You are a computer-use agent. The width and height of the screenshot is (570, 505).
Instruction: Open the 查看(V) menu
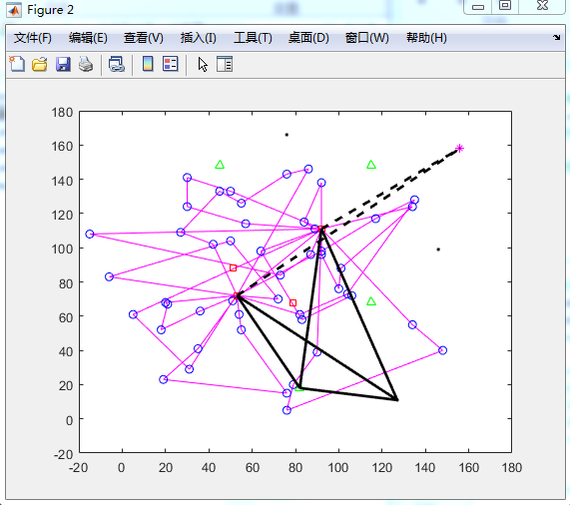pyautogui.click(x=144, y=37)
